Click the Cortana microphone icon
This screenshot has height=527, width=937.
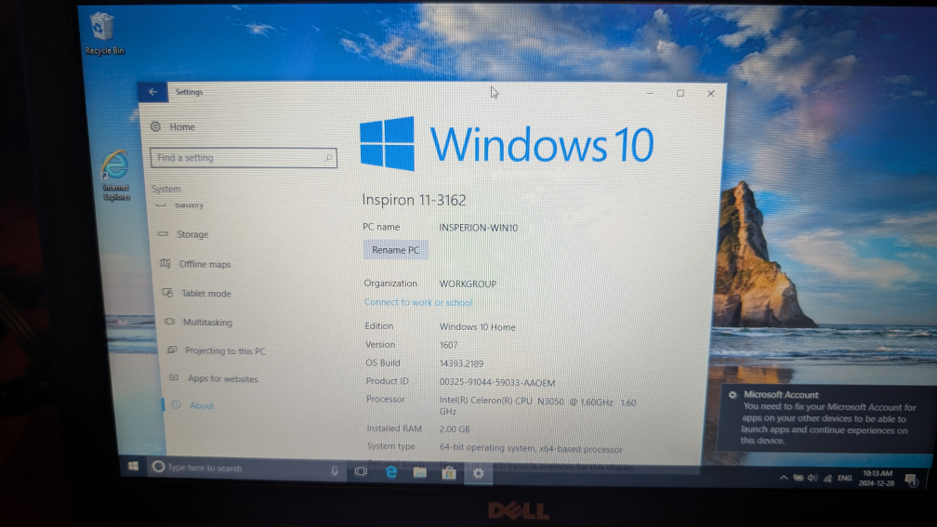pyautogui.click(x=335, y=471)
